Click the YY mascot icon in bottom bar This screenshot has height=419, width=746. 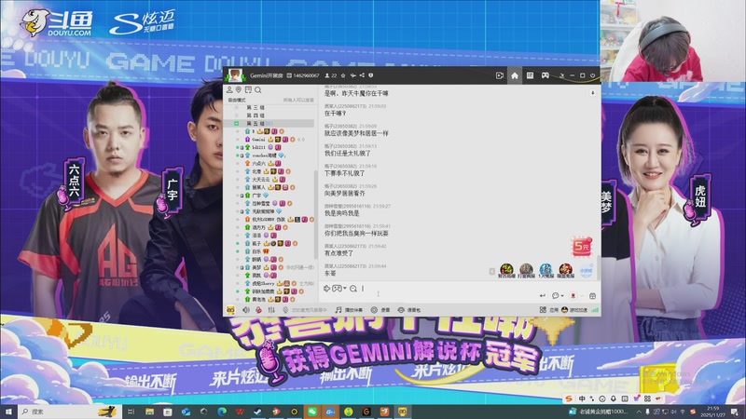click(230, 310)
